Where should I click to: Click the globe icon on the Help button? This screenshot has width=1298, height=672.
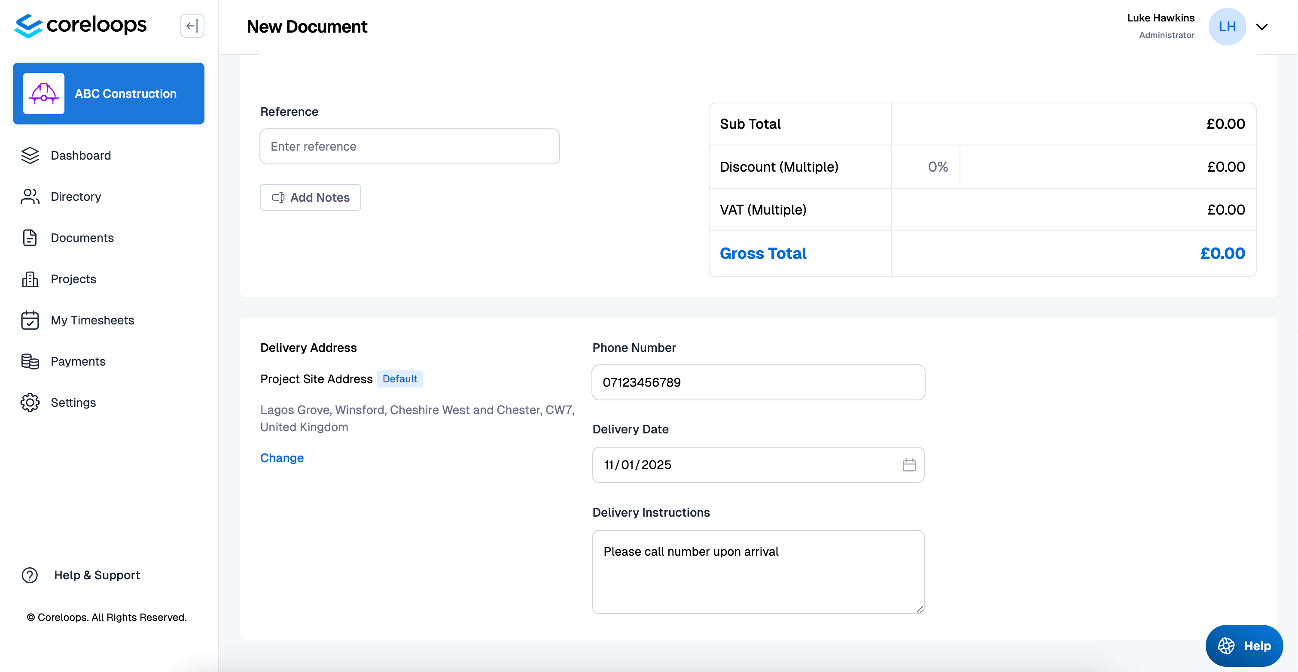click(x=1226, y=646)
